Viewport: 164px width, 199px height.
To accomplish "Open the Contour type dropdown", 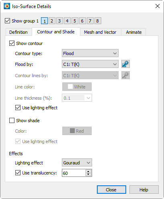I will click(90, 53).
